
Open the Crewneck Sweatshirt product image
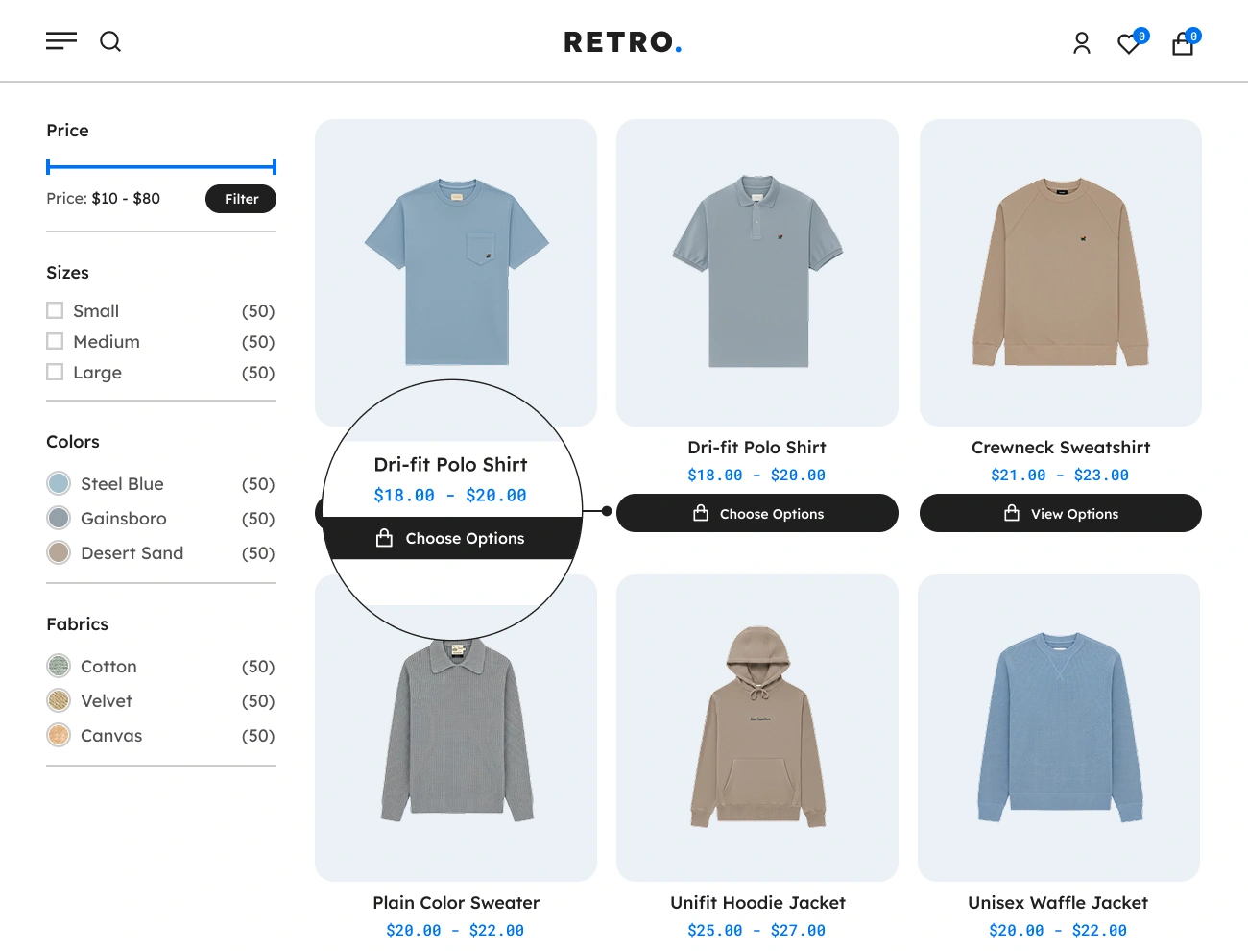1061,273
